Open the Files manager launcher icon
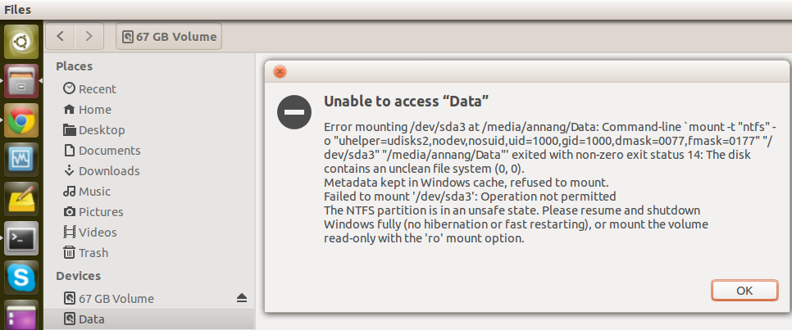 pyautogui.click(x=21, y=80)
